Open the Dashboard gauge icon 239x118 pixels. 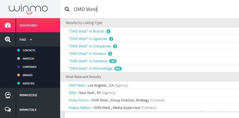(x=8, y=25)
